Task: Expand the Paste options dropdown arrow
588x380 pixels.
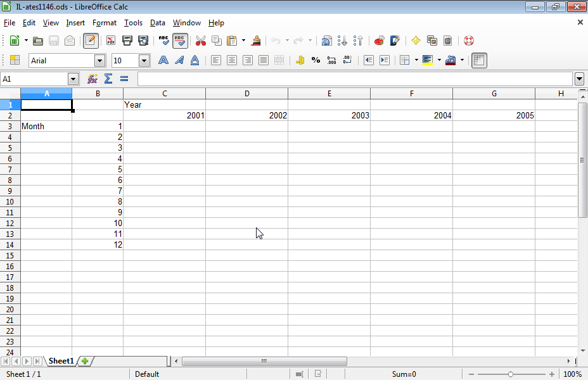Action: (243, 41)
